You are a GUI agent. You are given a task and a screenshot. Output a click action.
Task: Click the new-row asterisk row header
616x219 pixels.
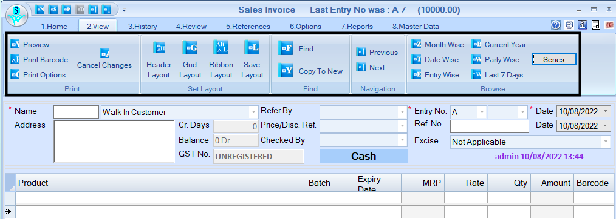tap(10, 211)
